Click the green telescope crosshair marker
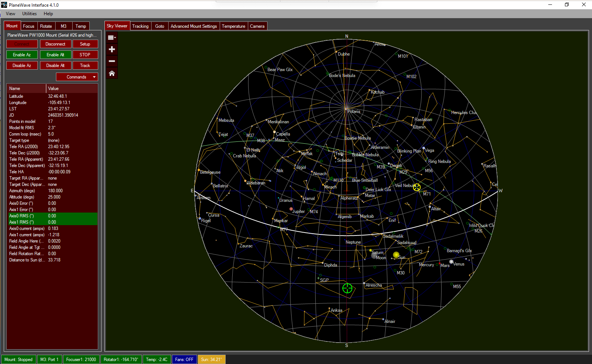 (x=347, y=288)
